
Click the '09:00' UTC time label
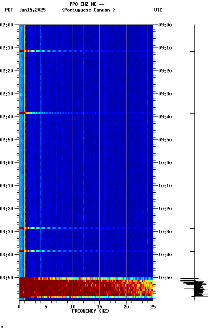165,25
